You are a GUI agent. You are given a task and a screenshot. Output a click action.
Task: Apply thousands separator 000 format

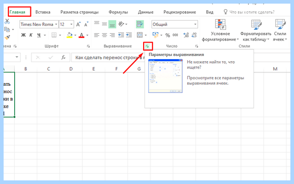(175, 35)
